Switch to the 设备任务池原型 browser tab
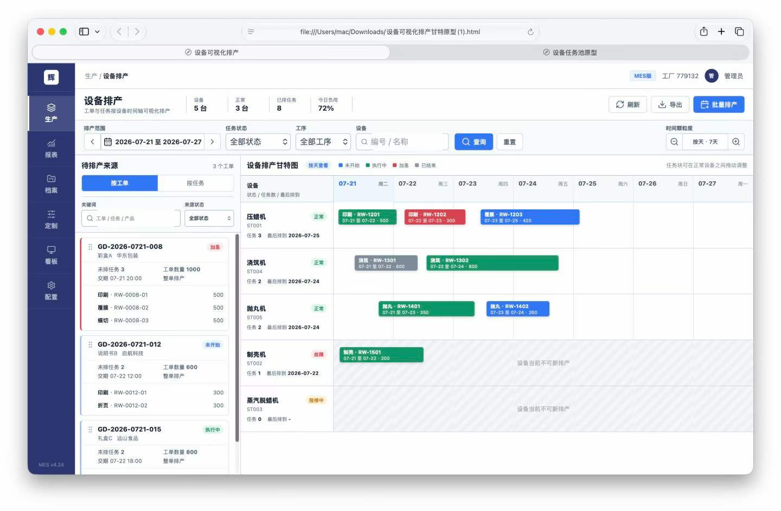Screen dimensions: 781x511 coord(569,53)
